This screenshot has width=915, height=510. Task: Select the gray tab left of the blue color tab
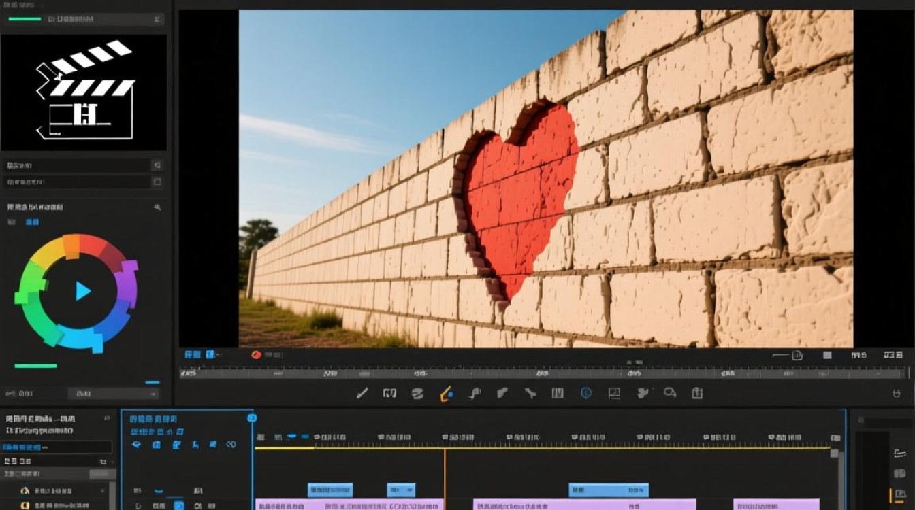click(12, 222)
